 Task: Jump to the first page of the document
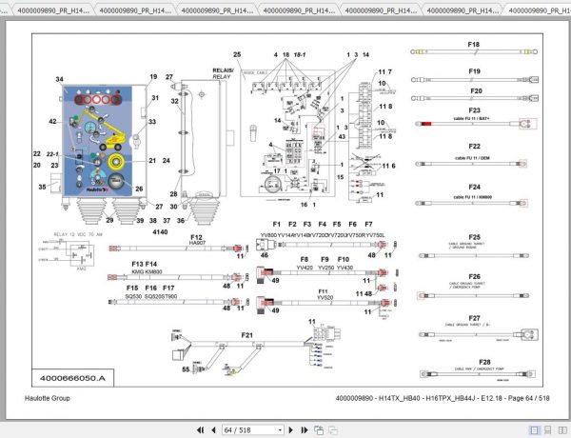tap(200, 430)
